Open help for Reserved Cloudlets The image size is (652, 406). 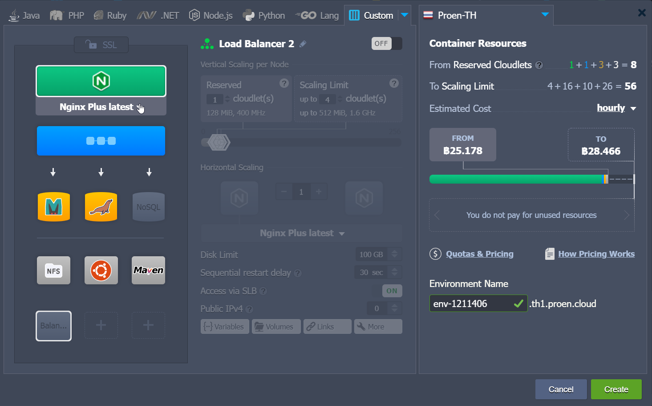539,65
